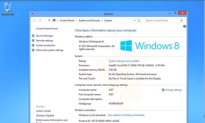Expand arrow before Control Panel breadcrumb
The width and height of the screenshot is (205, 123).
[x=58, y=21]
